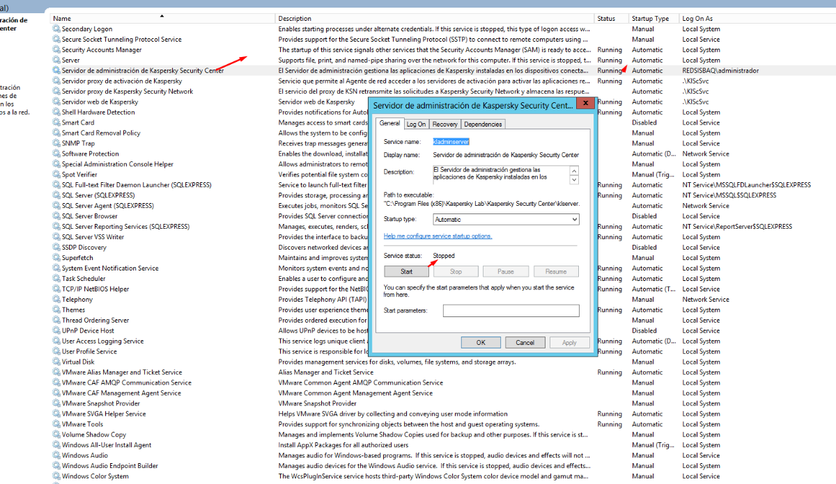This screenshot has height=484, width=836.
Task: Click the gear icon of Themes service
Action: click(x=56, y=310)
